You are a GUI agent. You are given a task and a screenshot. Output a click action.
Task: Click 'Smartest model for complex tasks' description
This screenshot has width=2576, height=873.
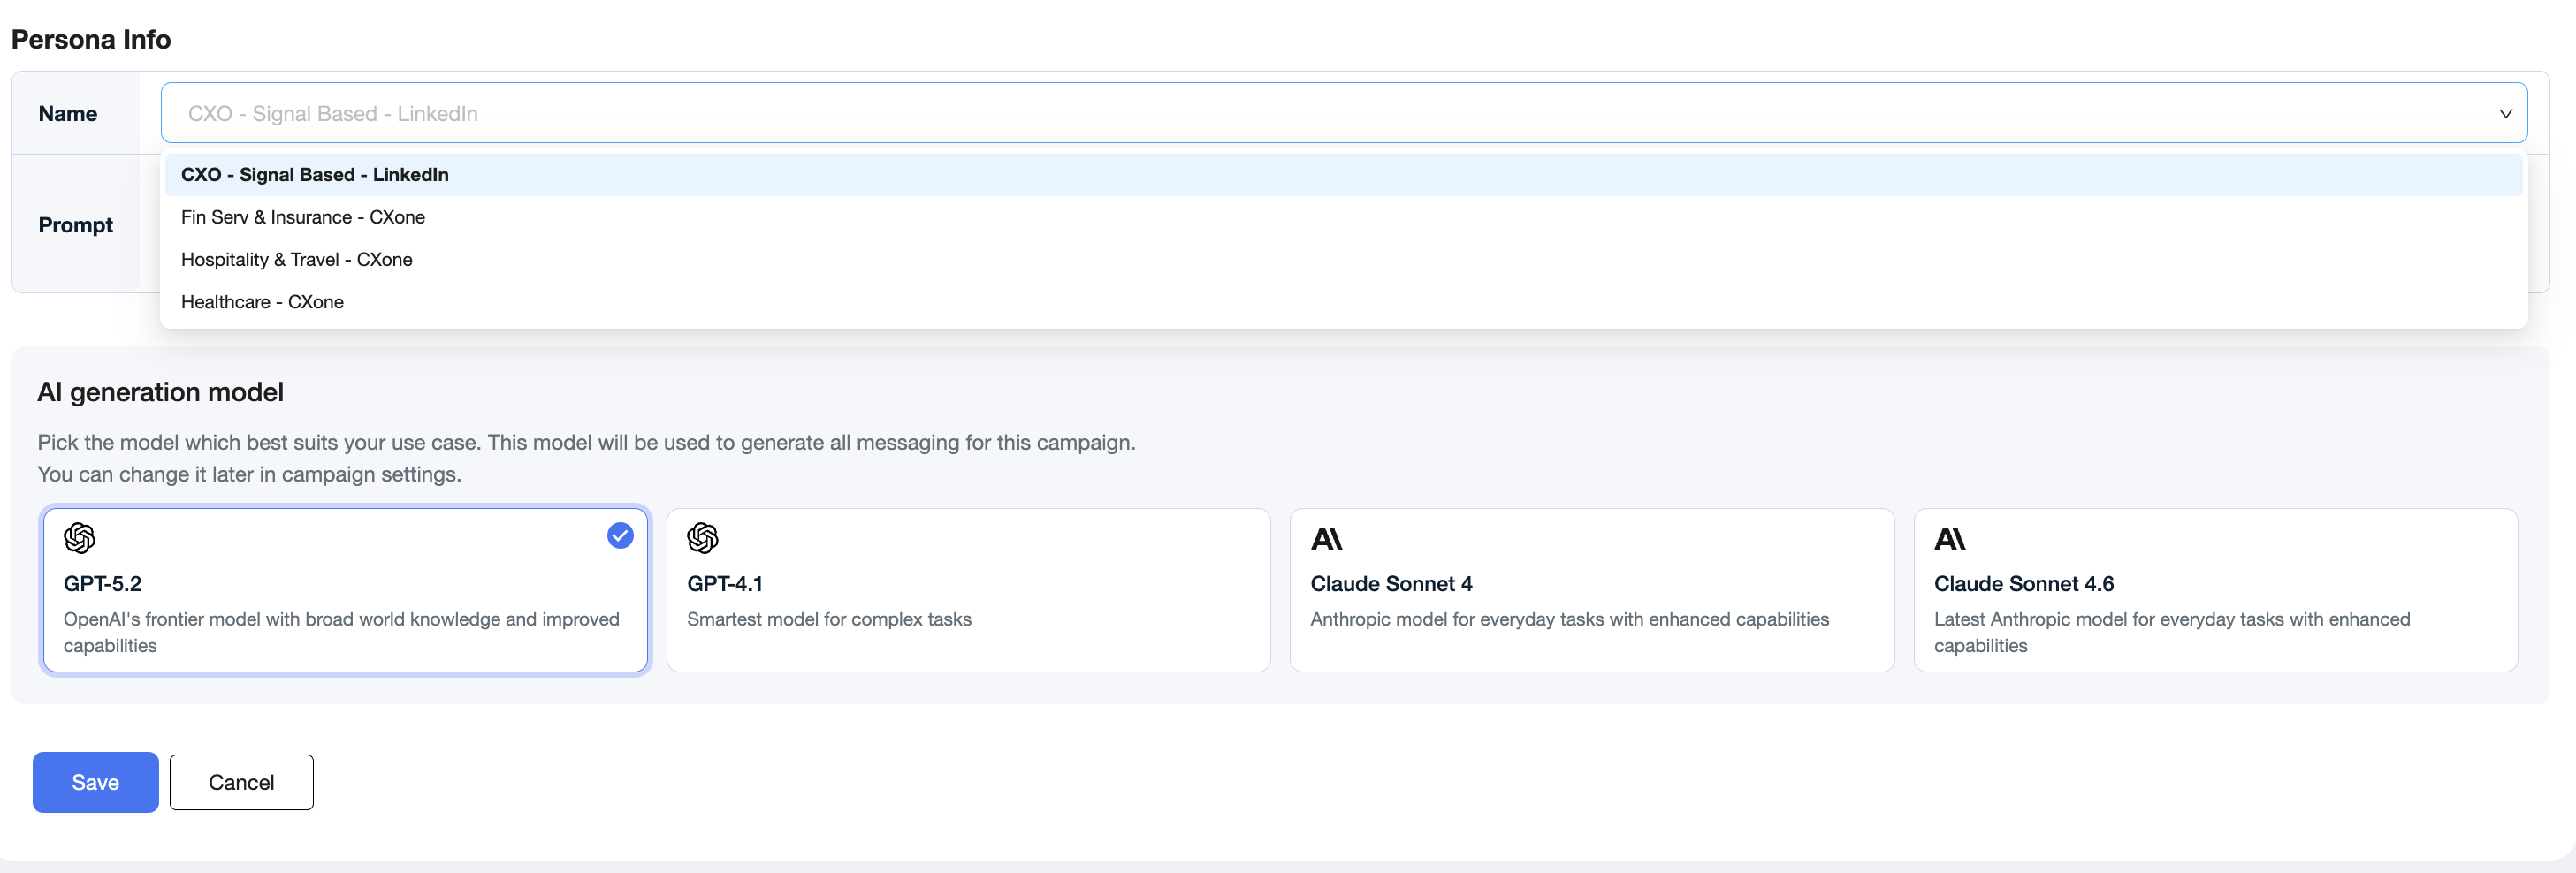tap(829, 619)
